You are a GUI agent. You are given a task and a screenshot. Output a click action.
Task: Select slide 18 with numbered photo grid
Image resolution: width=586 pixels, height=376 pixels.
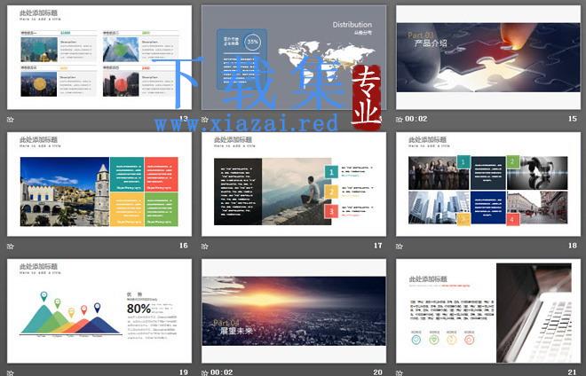[x=488, y=184]
